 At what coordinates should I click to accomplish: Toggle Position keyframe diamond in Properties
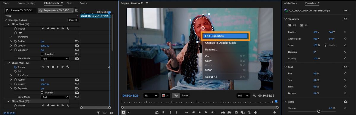point(345,32)
